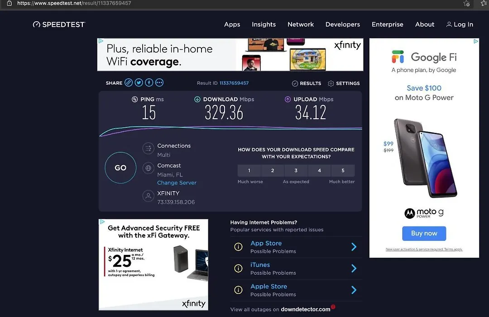The width and height of the screenshot is (489, 317).
Task: Open the Insights menu
Action: pos(264,24)
